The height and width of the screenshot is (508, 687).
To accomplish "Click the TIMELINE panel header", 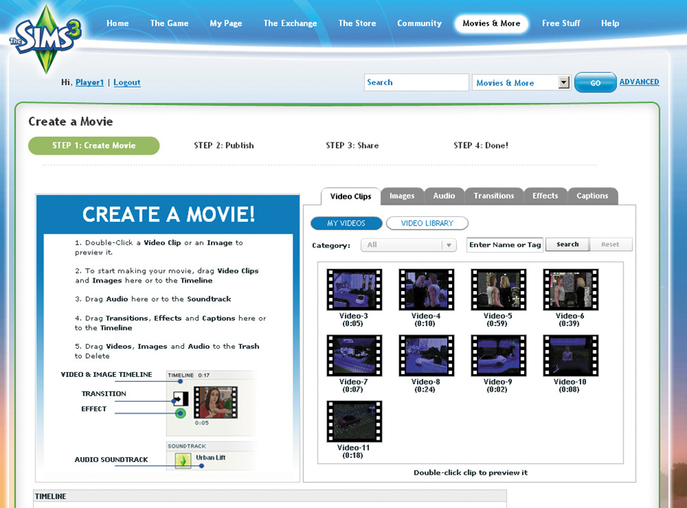I will [x=270, y=496].
